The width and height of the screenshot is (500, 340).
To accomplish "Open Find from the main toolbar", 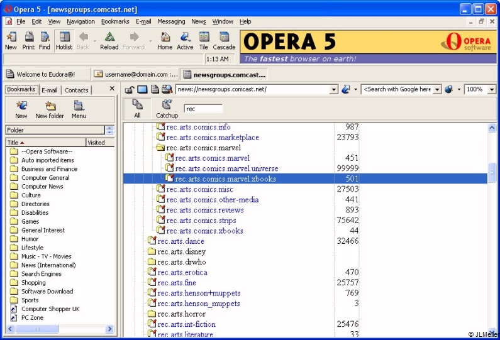I will 45,41.
